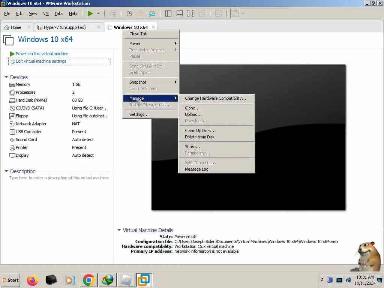Collapse the Virtual Machine Details section triangle
Image resolution: width=384 pixels, height=288 pixels.
click(119, 230)
